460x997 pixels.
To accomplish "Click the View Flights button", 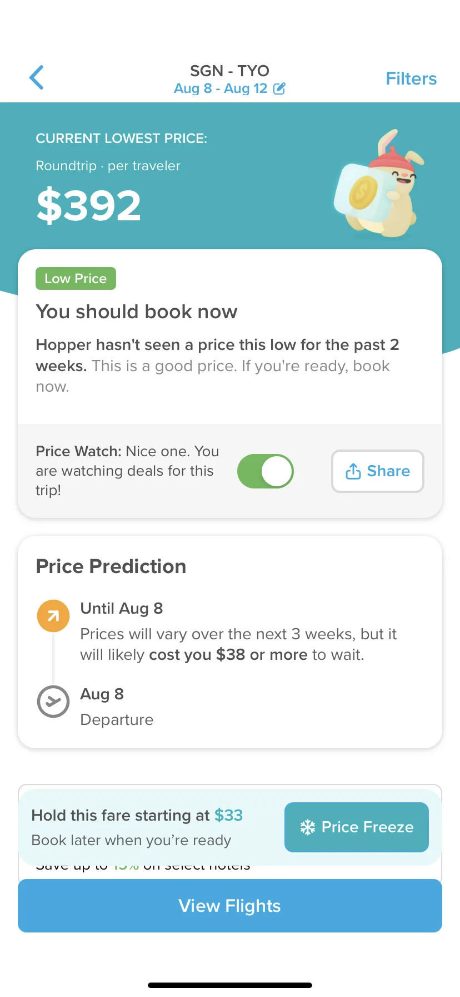I will (x=230, y=906).
